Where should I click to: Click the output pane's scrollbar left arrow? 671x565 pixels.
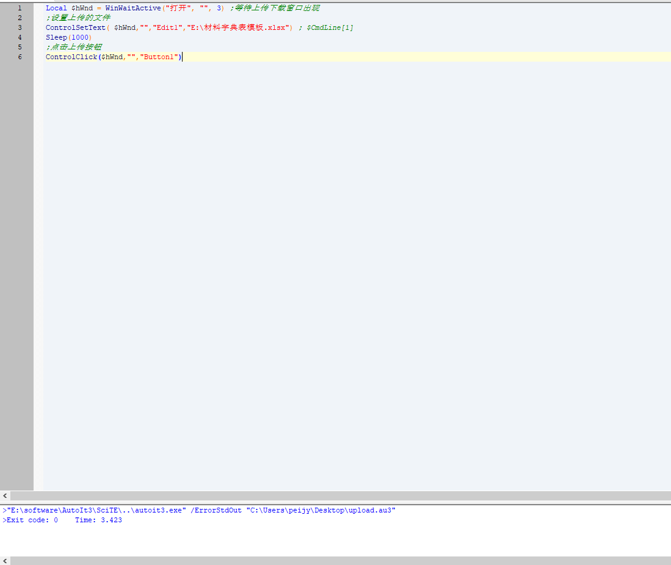point(5,561)
